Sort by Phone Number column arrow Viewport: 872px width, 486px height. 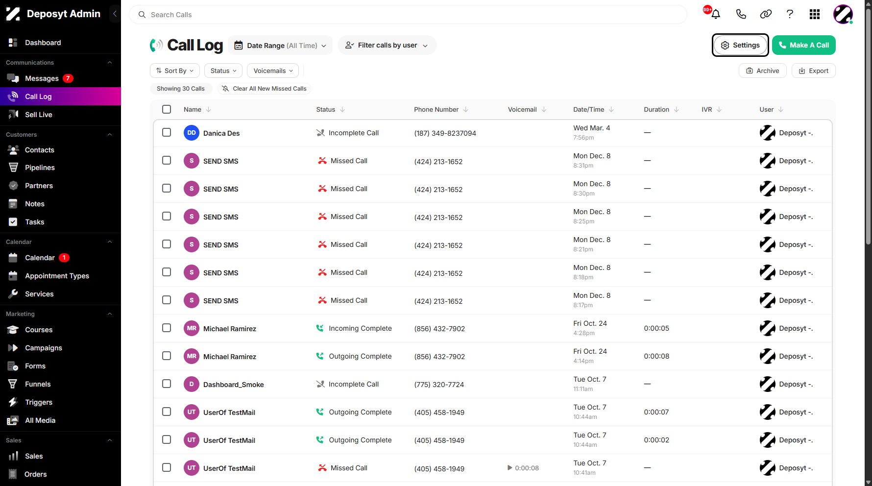[466, 109]
